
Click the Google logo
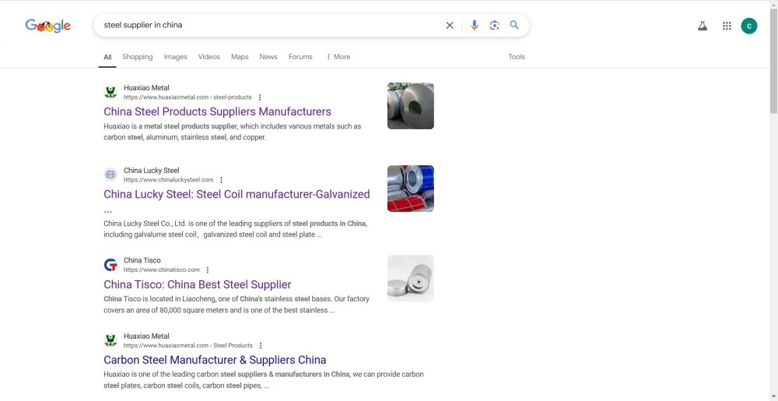click(48, 26)
